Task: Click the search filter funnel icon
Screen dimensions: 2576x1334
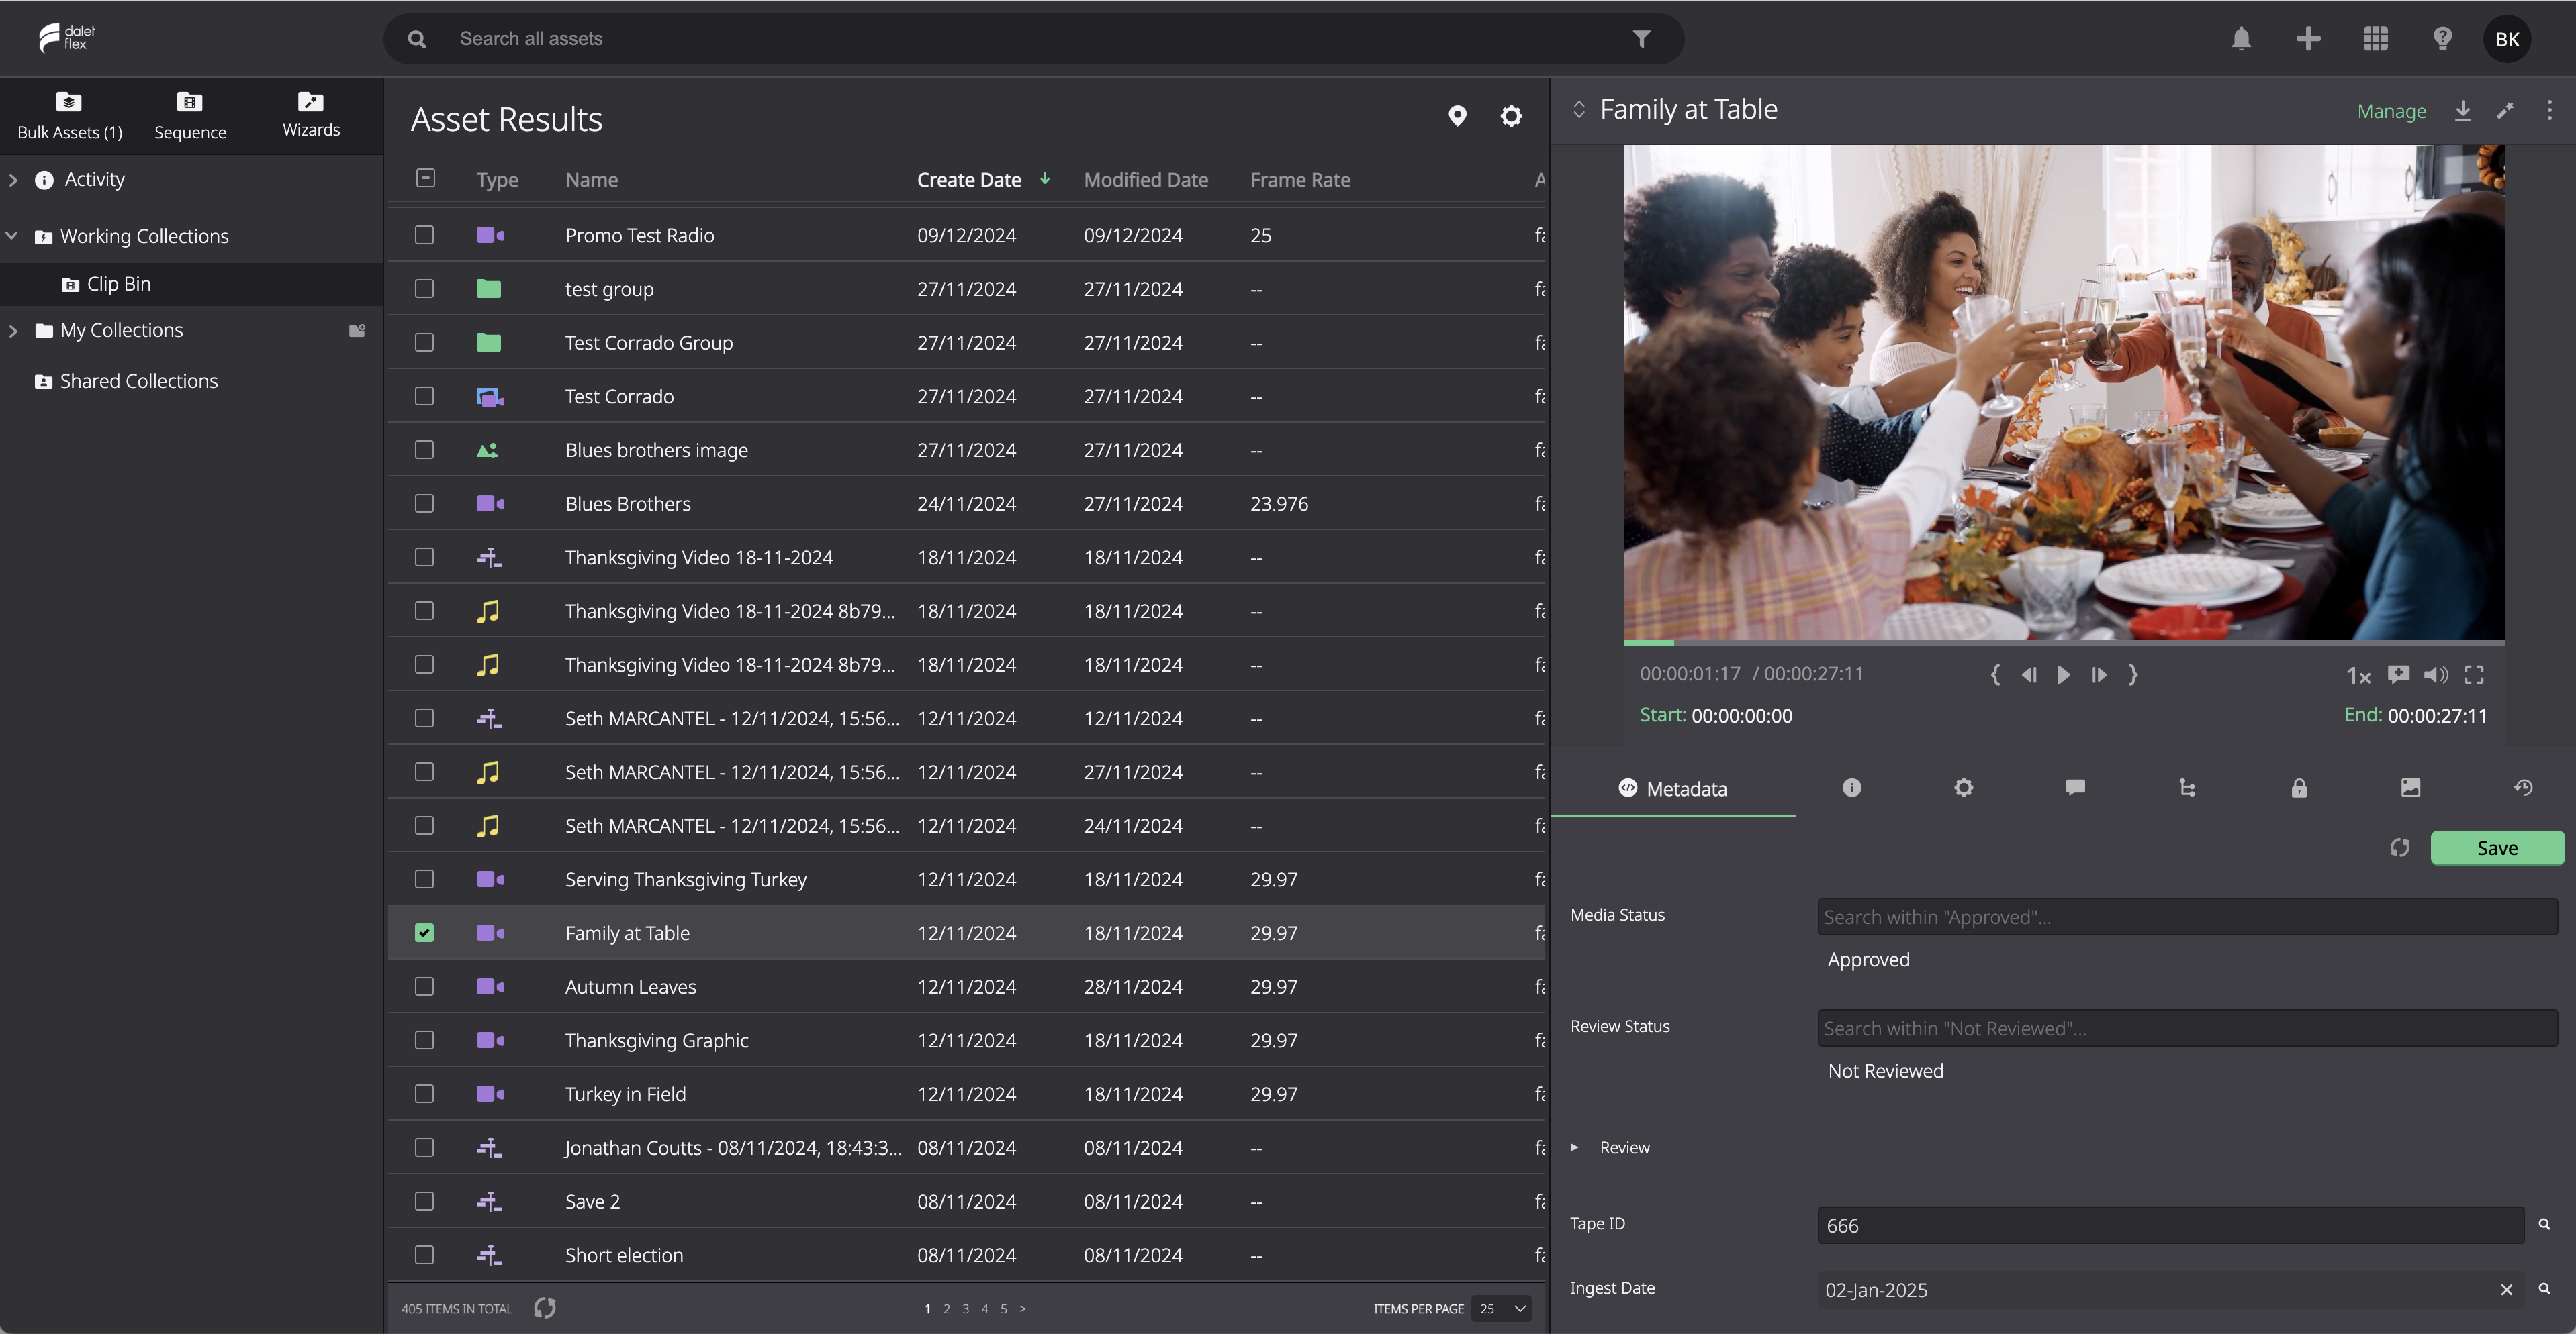Action: point(1641,39)
